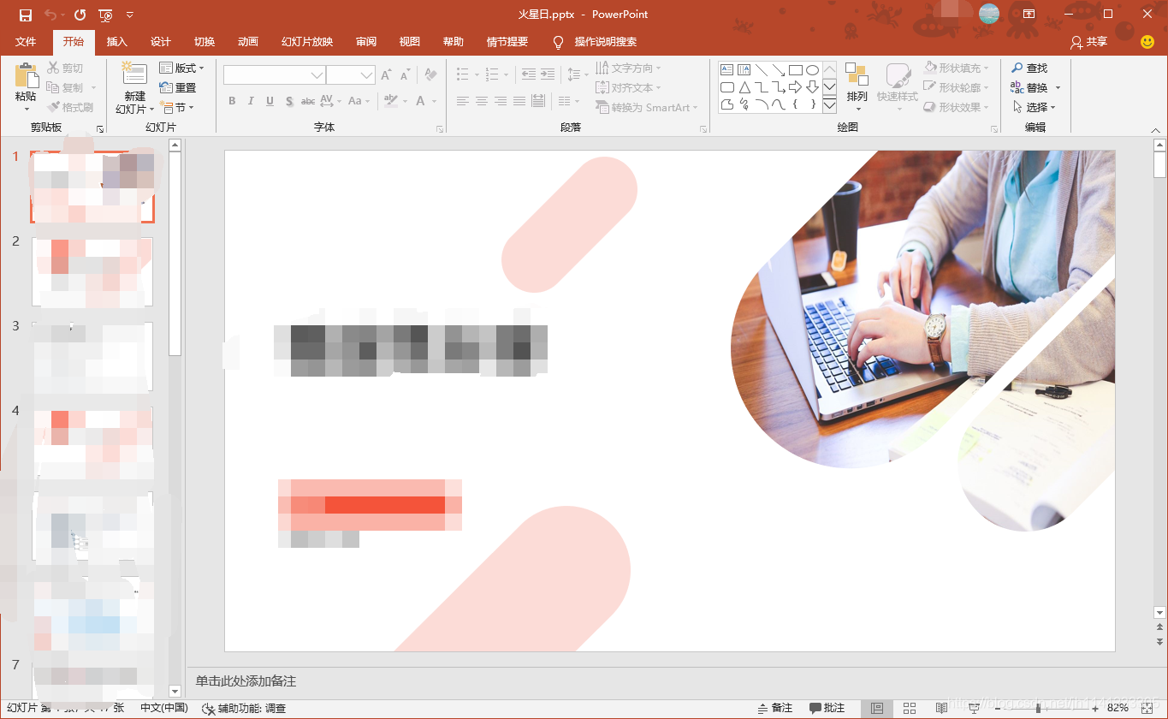Open the Customize Quick Access Toolbar arrow
The width and height of the screenshot is (1168, 719).
point(130,15)
